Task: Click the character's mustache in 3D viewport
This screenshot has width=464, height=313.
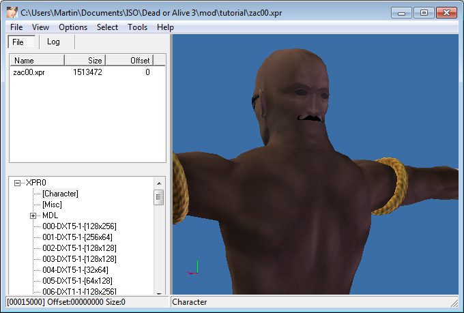Action: tap(310, 118)
